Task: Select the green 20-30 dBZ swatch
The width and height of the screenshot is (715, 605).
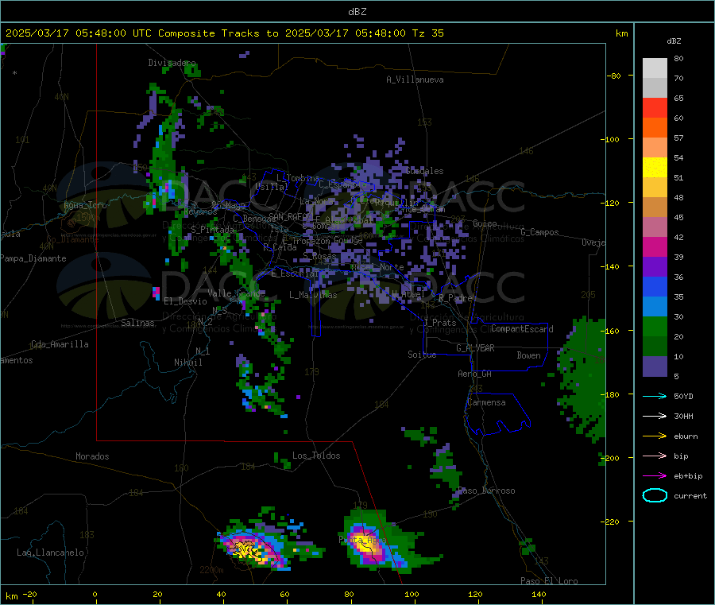Action: point(655,327)
